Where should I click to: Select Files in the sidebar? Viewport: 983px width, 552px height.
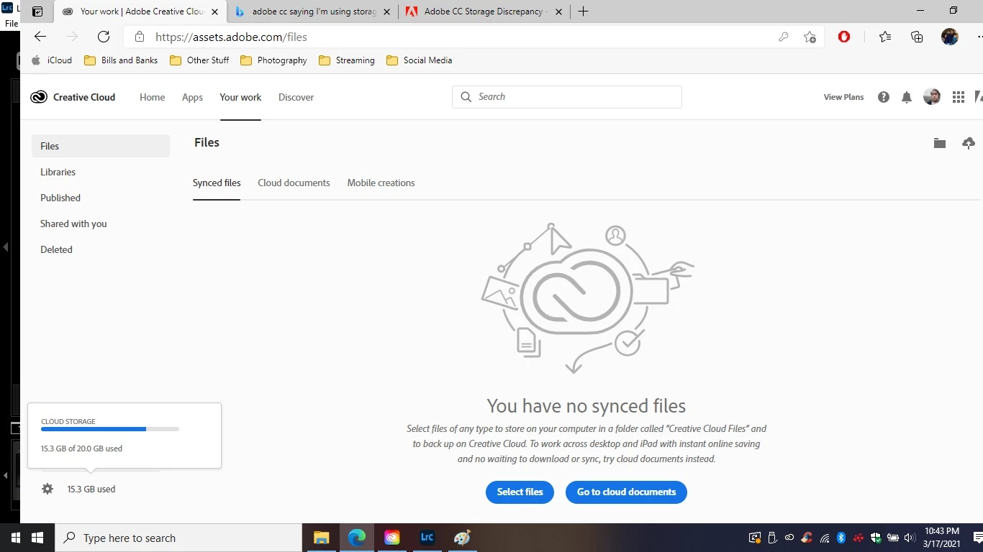pyautogui.click(x=101, y=146)
